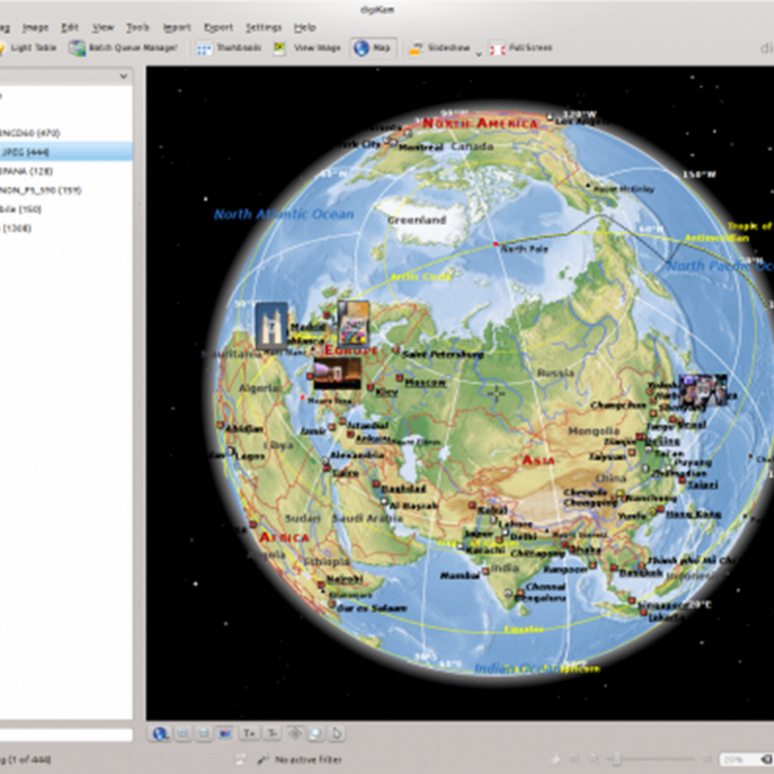Click the zoom in icon right of slider
This screenshot has height=774, width=774.
pos(707,759)
